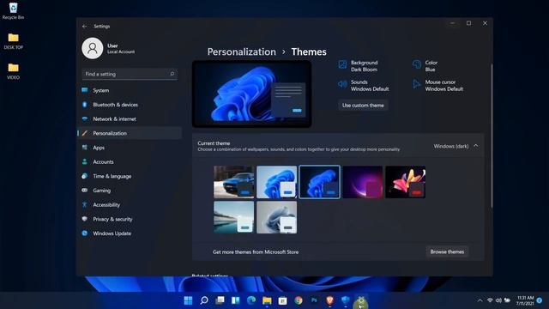Viewport: 549px width, 309px height.
Task: Open Mouse cursor Windows Default setting
Action: pyautogui.click(x=438, y=86)
